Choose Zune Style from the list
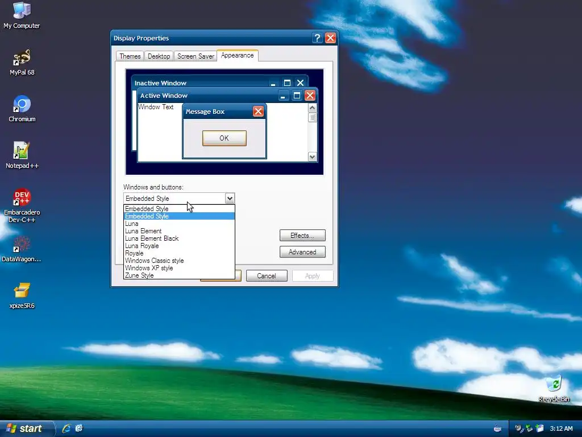The height and width of the screenshot is (437, 582). point(179,275)
